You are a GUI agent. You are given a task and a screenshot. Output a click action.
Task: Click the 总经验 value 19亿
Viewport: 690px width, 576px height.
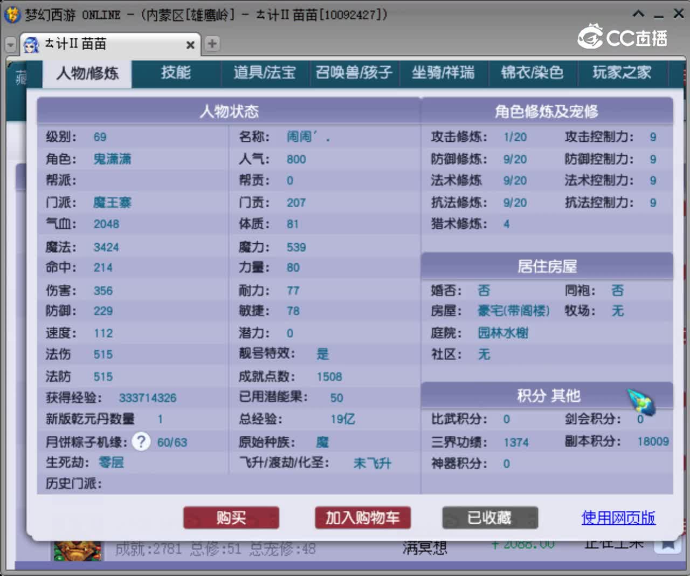click(x=343, y=419)
